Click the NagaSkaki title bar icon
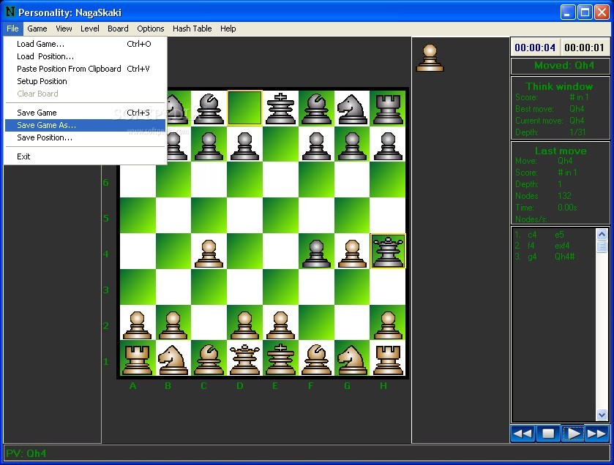614x465 pixels. [x=10, y=12]
